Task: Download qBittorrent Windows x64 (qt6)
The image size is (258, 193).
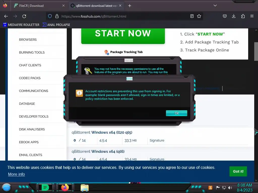Action: coord(98,152)
